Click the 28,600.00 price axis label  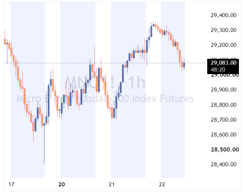pyautogui.click(x=224, y=135)
